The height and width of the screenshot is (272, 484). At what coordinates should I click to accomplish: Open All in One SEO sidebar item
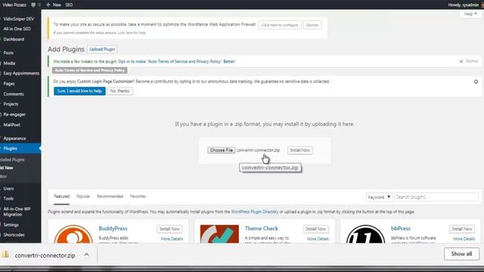tap(17, 29)
